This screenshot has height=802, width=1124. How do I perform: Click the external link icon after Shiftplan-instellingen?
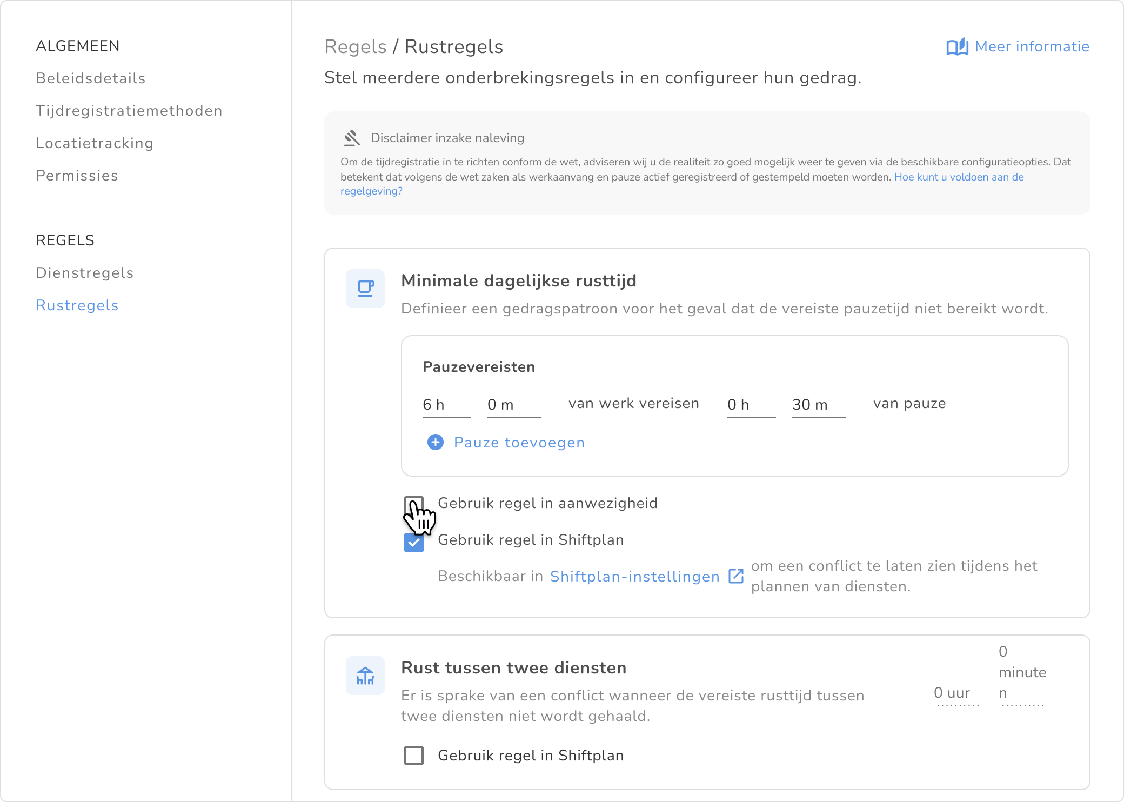736,576
